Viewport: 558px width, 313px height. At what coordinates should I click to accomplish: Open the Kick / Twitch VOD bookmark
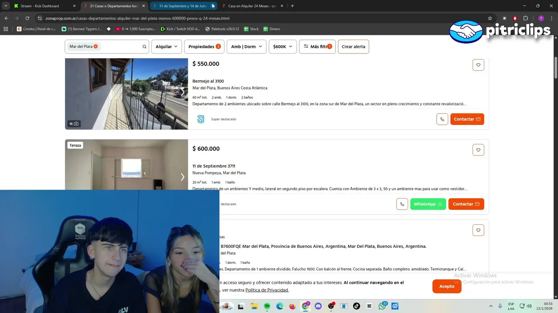(180, 29)
